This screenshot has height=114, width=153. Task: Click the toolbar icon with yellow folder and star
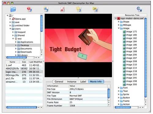pyautogui.click(x=95, y=9)
